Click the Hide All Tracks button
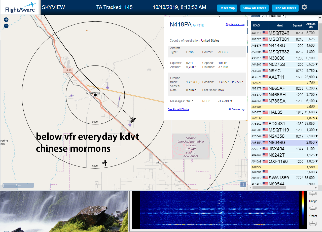 [285, 8]
